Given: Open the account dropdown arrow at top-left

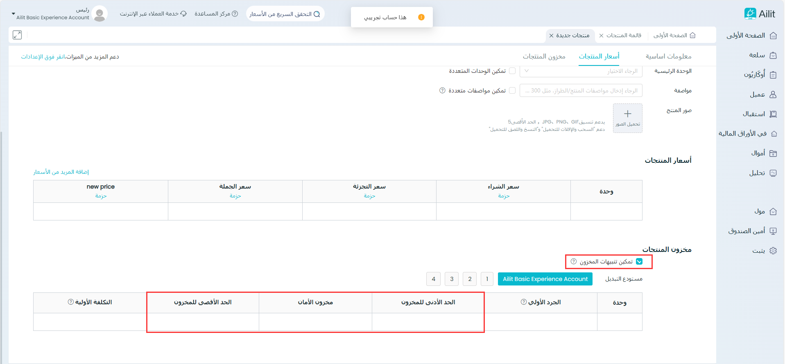Looking at the screenshot, I should (x=14, y=14).
